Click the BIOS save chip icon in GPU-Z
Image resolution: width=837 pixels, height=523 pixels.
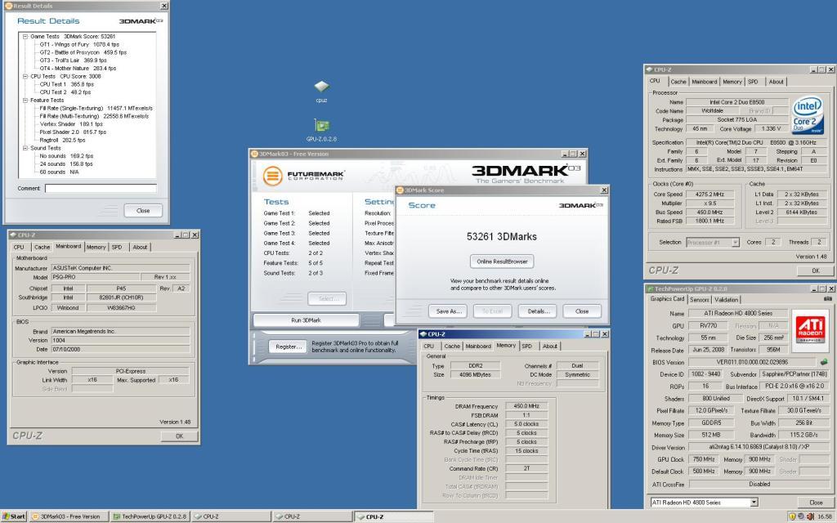click(x=824, y=362)
